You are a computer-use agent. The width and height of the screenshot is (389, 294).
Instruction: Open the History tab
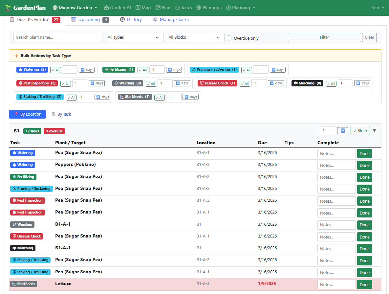point(131,19)
